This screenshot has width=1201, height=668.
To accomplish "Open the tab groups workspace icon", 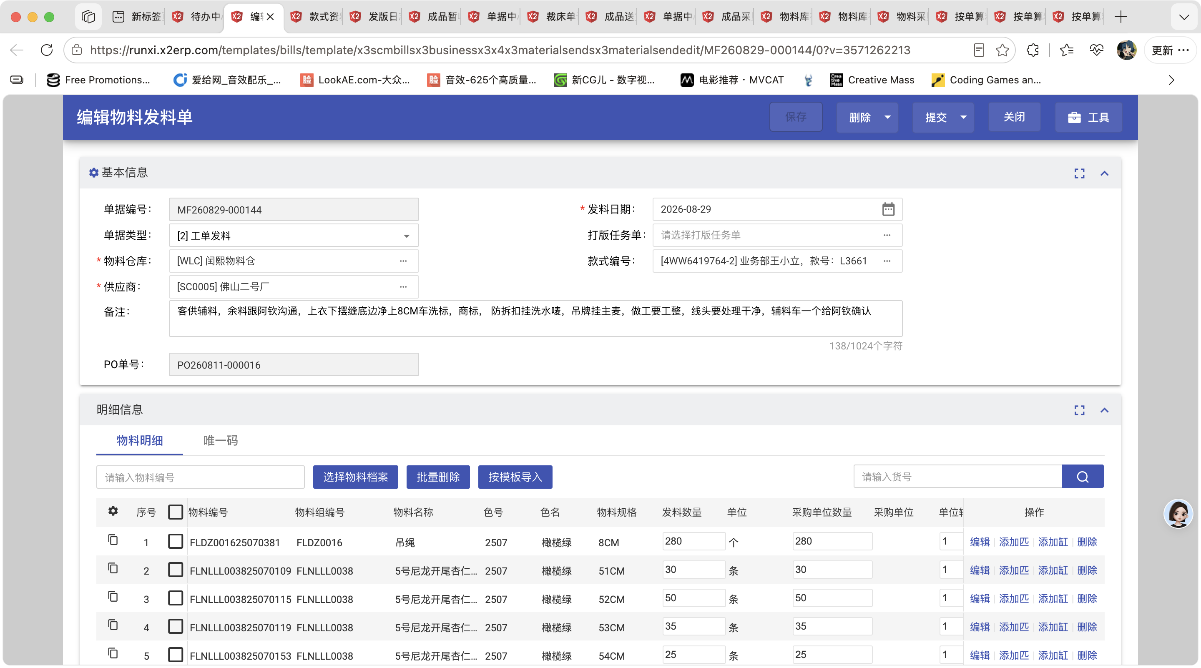I will (x=88, y=17).
